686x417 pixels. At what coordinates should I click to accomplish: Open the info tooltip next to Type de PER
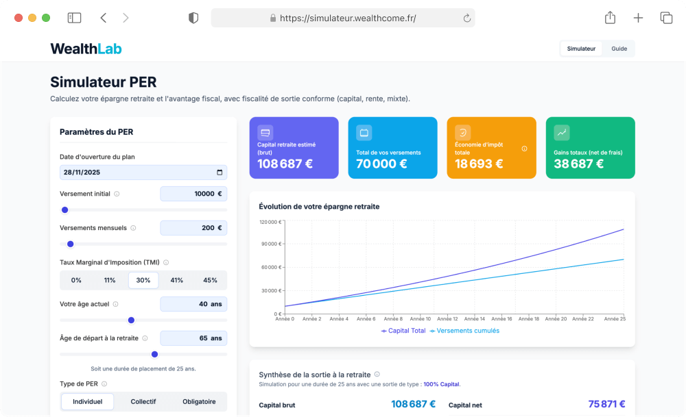click(x=104, y=385)
